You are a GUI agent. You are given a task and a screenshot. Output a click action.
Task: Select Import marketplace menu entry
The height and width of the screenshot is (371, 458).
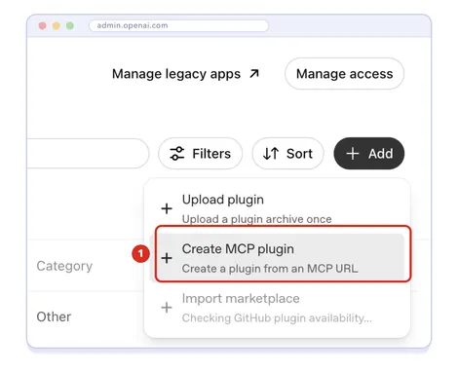[278, 308]
